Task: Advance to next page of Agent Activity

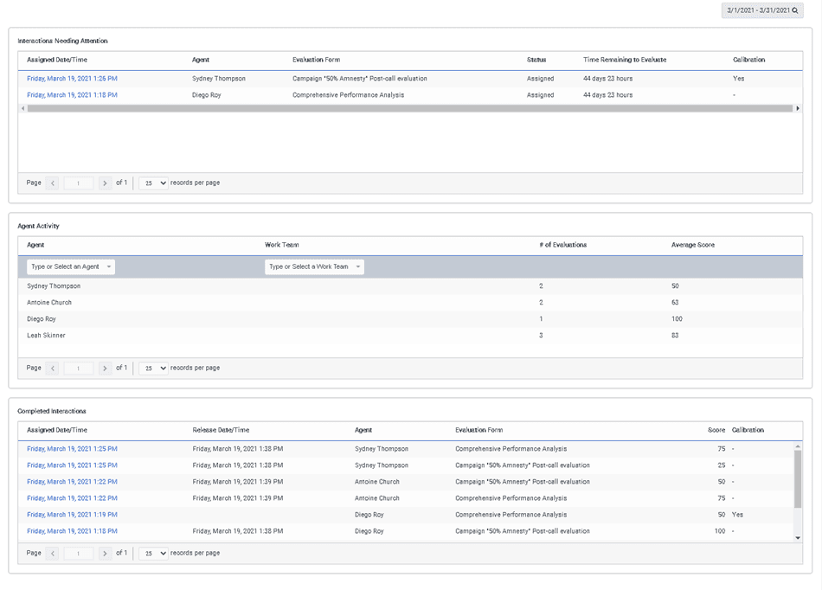Action: [x=105, y=368]
